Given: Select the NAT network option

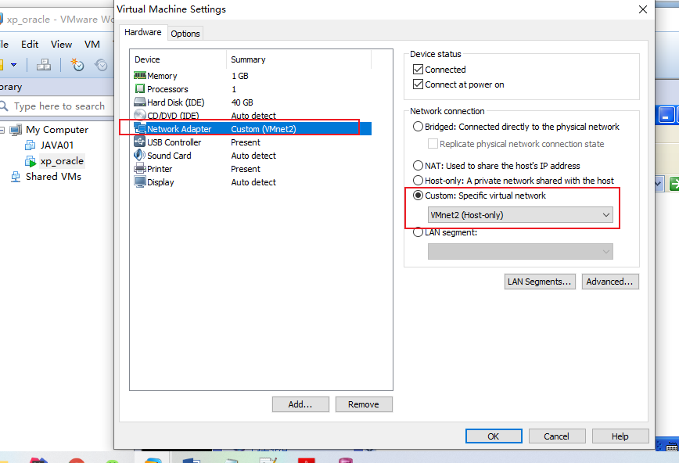Looking at the screenshot, I should pyautogui.click(x=418, y=166).
